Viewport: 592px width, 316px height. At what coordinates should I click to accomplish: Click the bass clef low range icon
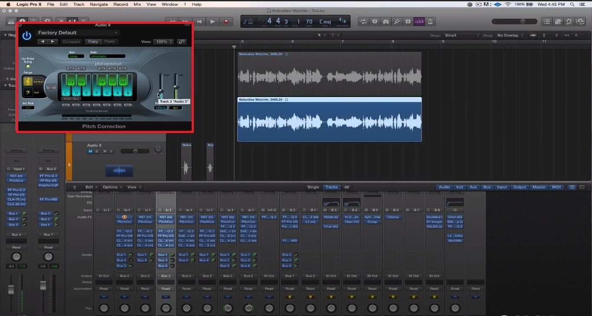pos(29,92)
